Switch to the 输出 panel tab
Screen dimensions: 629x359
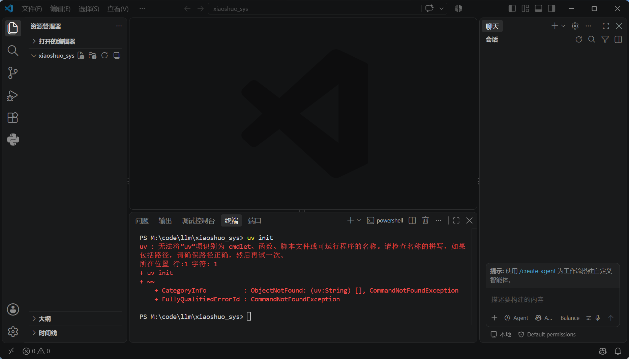(x=165, y=221)
